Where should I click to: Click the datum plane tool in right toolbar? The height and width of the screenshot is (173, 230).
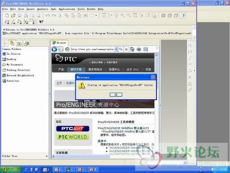point(190,52)
